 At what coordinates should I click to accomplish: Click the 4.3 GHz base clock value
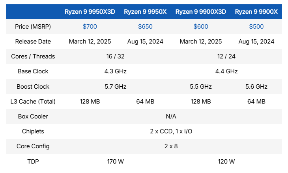tap(115, 71)
